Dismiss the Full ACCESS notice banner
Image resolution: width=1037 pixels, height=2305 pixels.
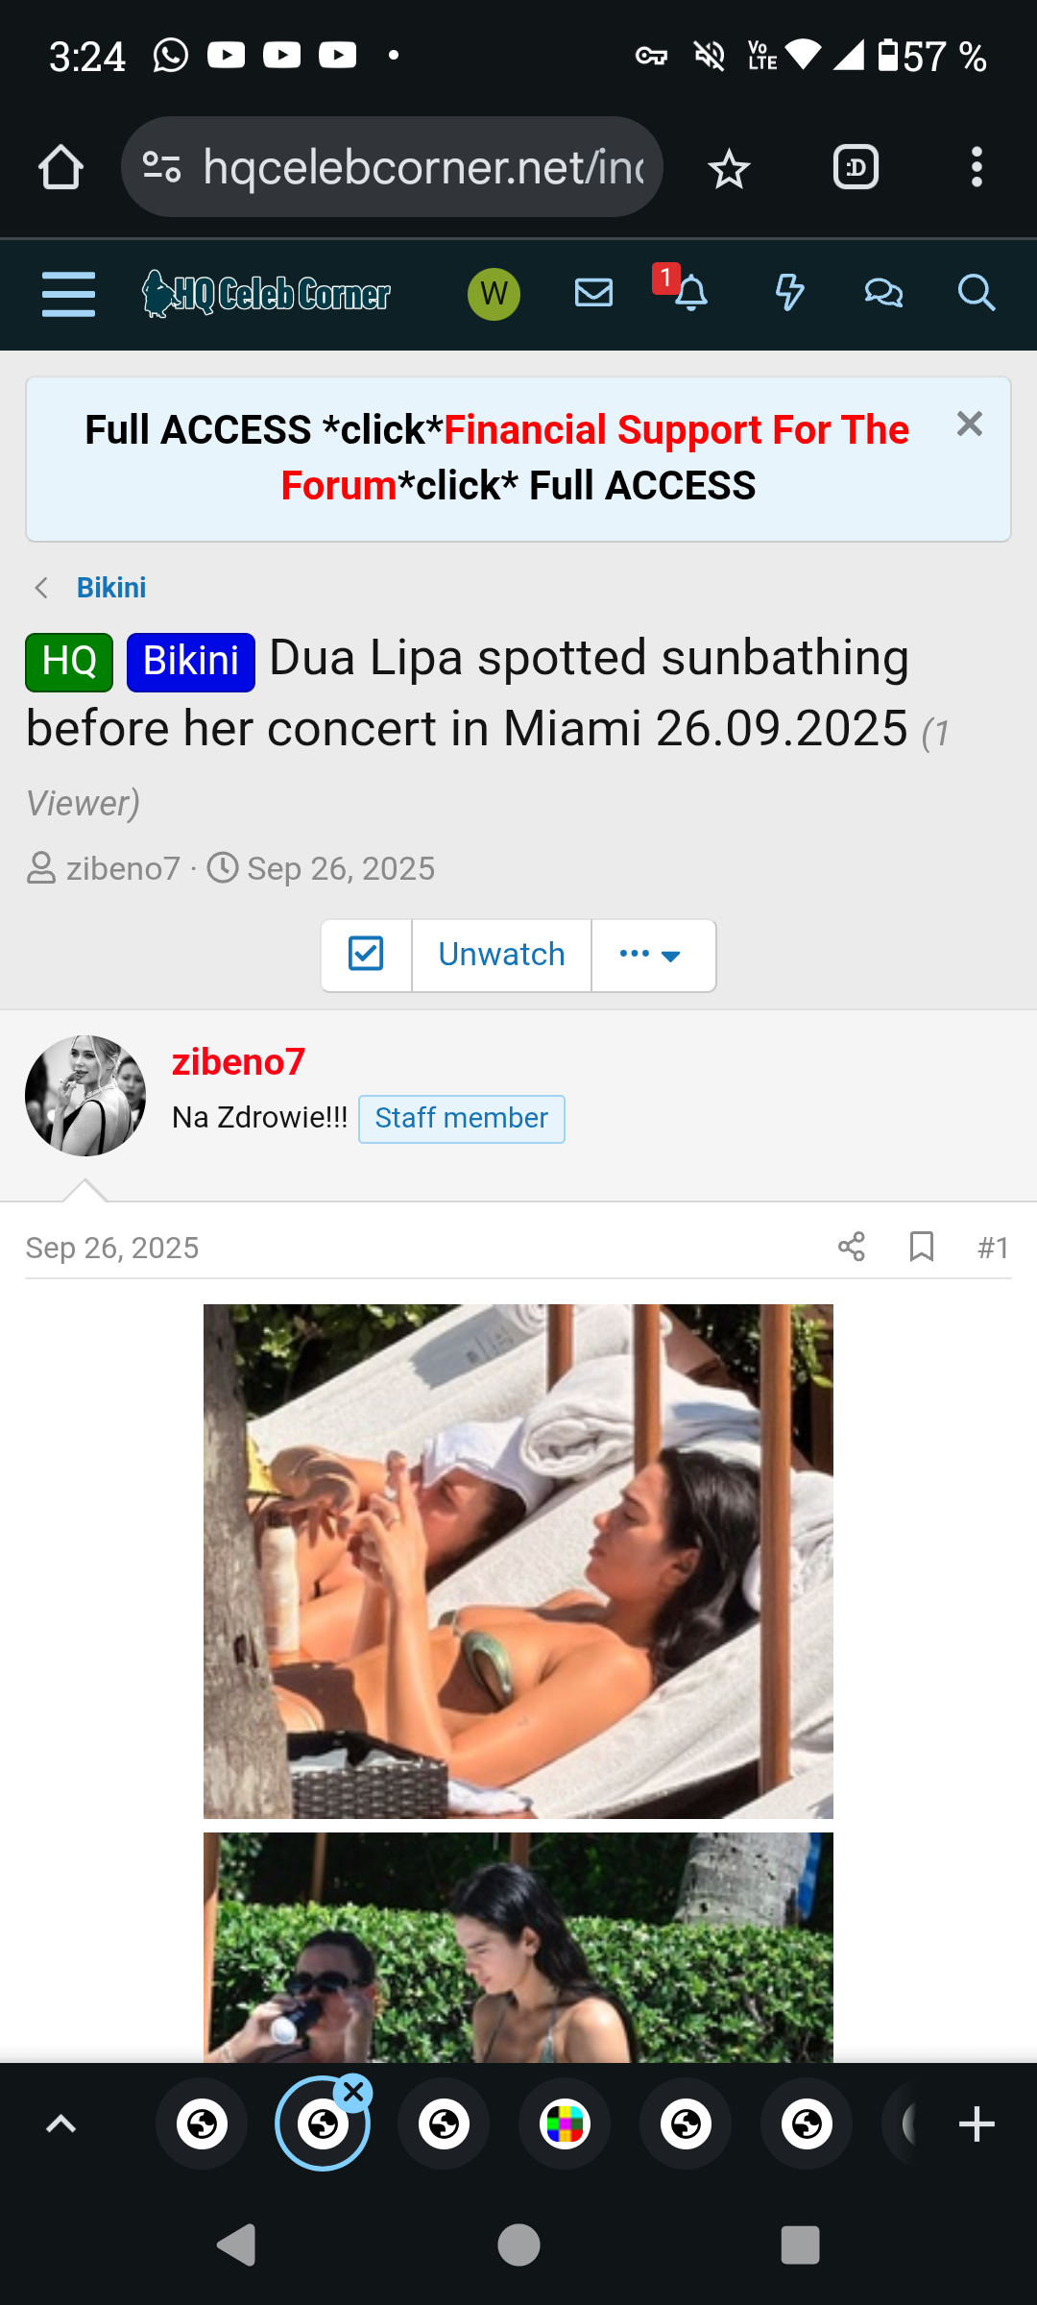[x=970, y=424]
